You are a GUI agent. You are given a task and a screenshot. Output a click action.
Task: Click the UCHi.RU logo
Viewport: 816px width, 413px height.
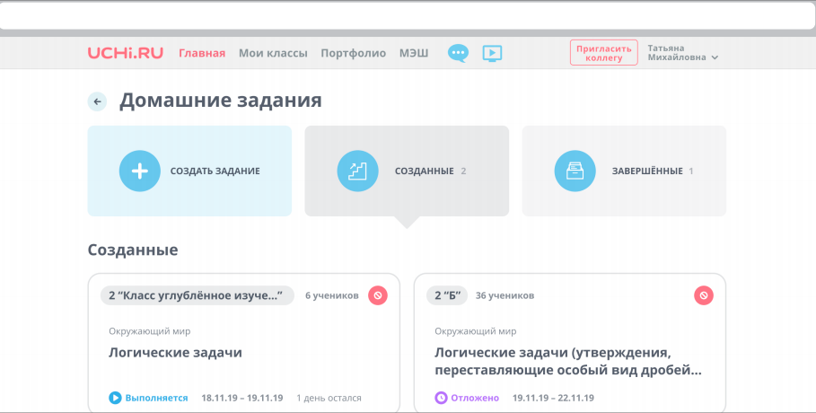(125, 53)
